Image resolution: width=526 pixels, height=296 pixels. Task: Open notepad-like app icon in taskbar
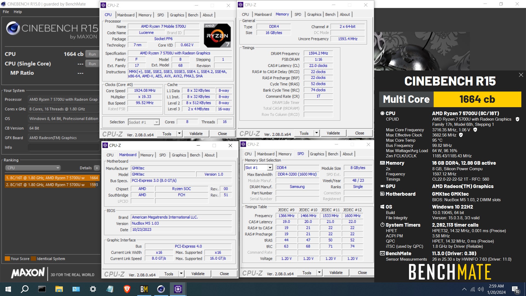(x=110, y=289)
